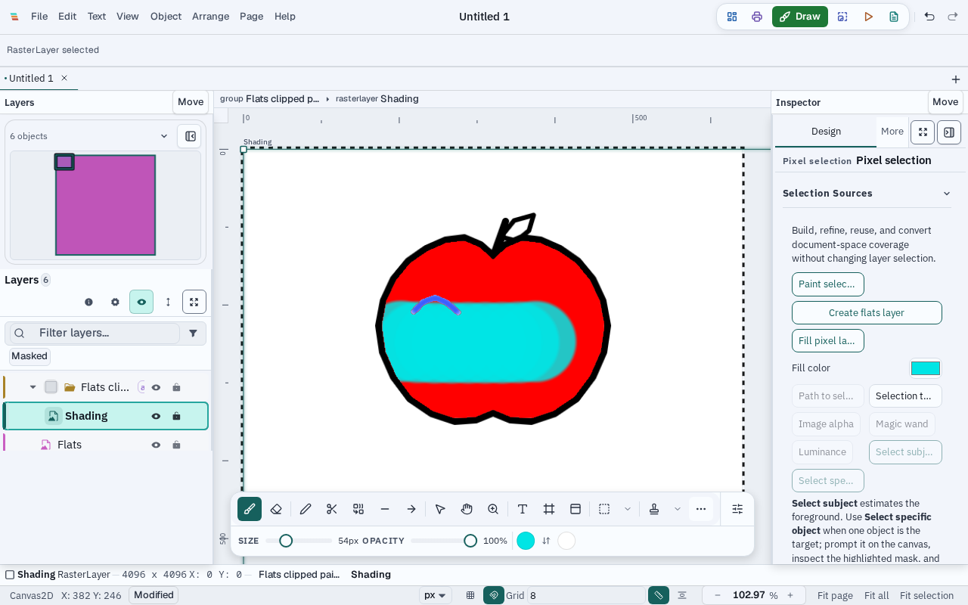Viewport: 968px width, 605px height.
Task: Click the Print icon in top toolbar
Action: pos(757,17)
